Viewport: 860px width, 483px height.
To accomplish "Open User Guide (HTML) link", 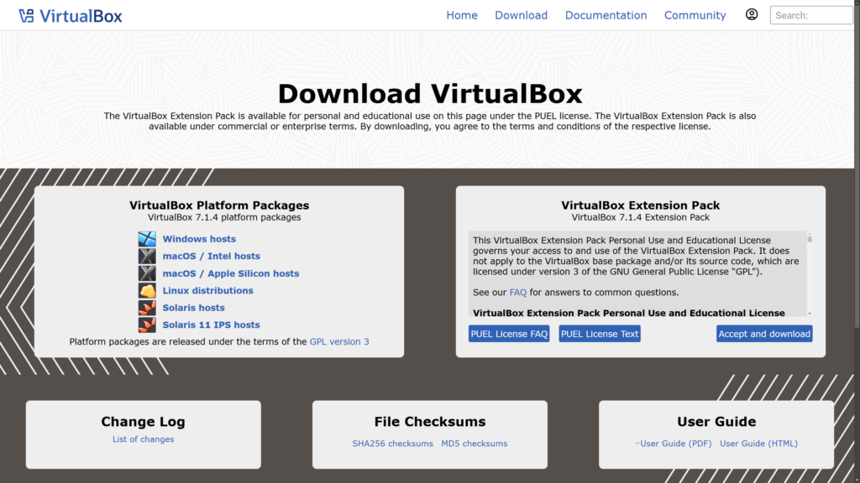I will coord(758,444).
